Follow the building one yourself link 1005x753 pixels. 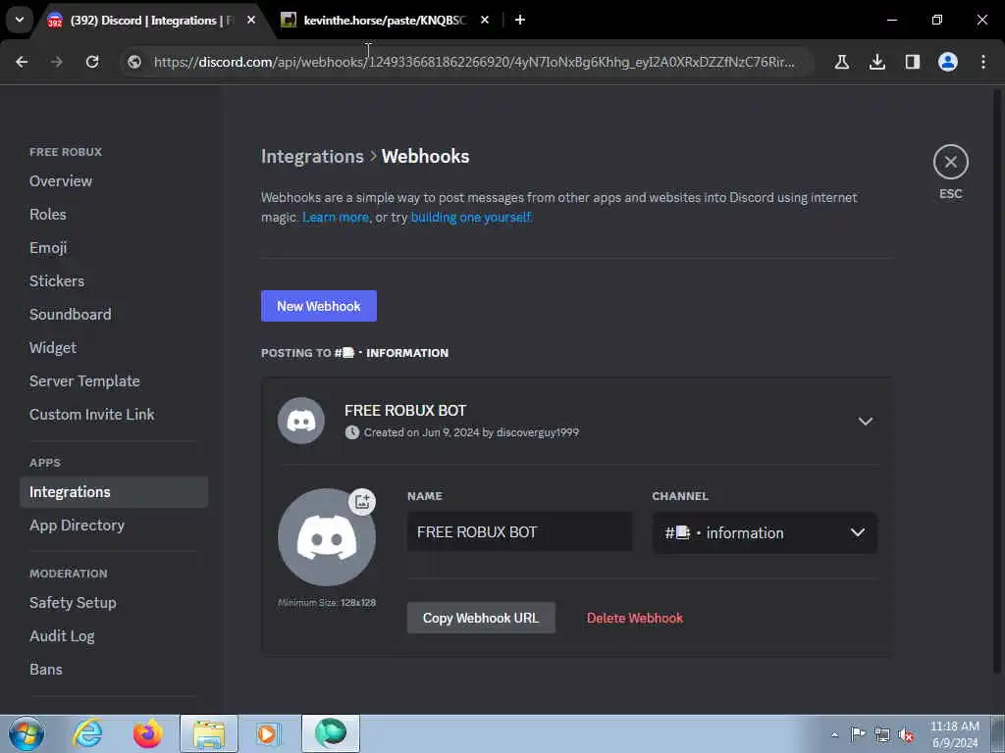[470, 217]
